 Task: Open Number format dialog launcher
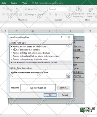tap(70, 20)
